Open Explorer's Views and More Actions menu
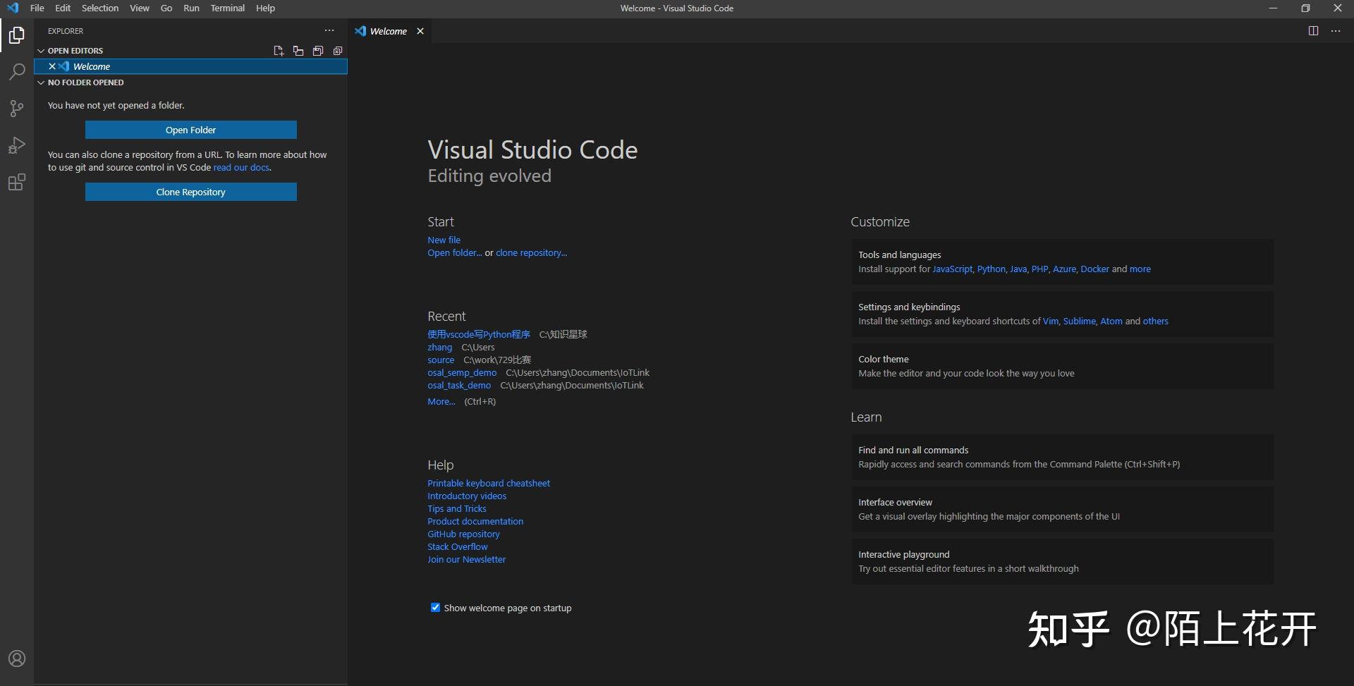1354x686 pixels. (329, 31)
